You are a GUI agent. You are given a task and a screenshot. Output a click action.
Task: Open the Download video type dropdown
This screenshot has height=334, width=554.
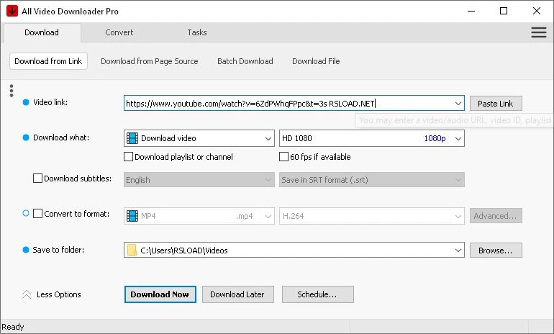pos(268,138)
